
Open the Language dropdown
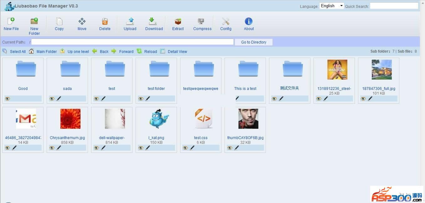(331, 6)
